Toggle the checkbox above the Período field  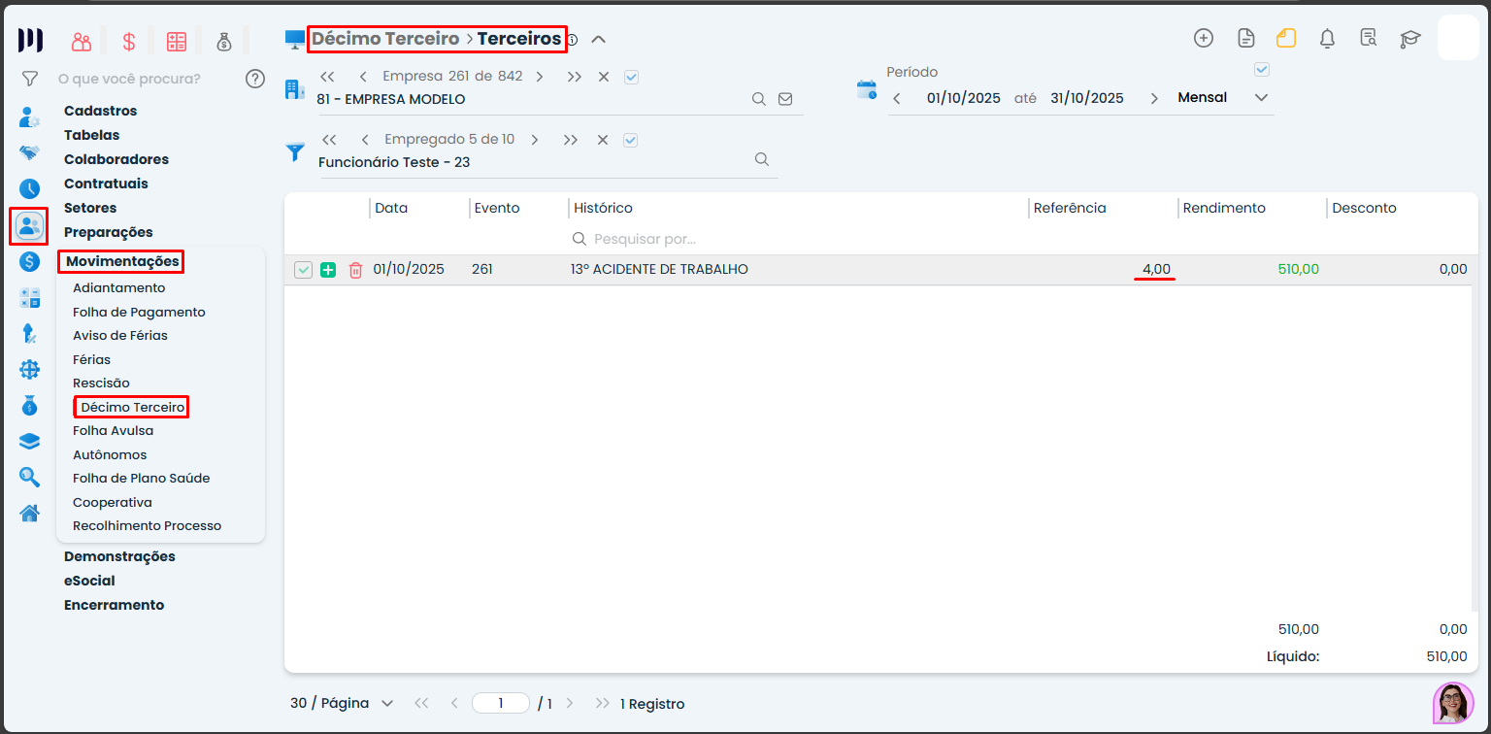pyautogui.click(x=1262, y=70)
